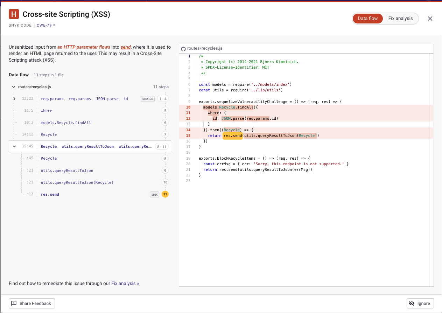Click the red H high severity icon
The image size is (442, 313).
(x=14, y=14)
